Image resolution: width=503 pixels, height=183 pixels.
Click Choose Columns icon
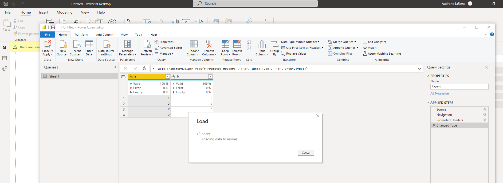(x=194, y=44)
